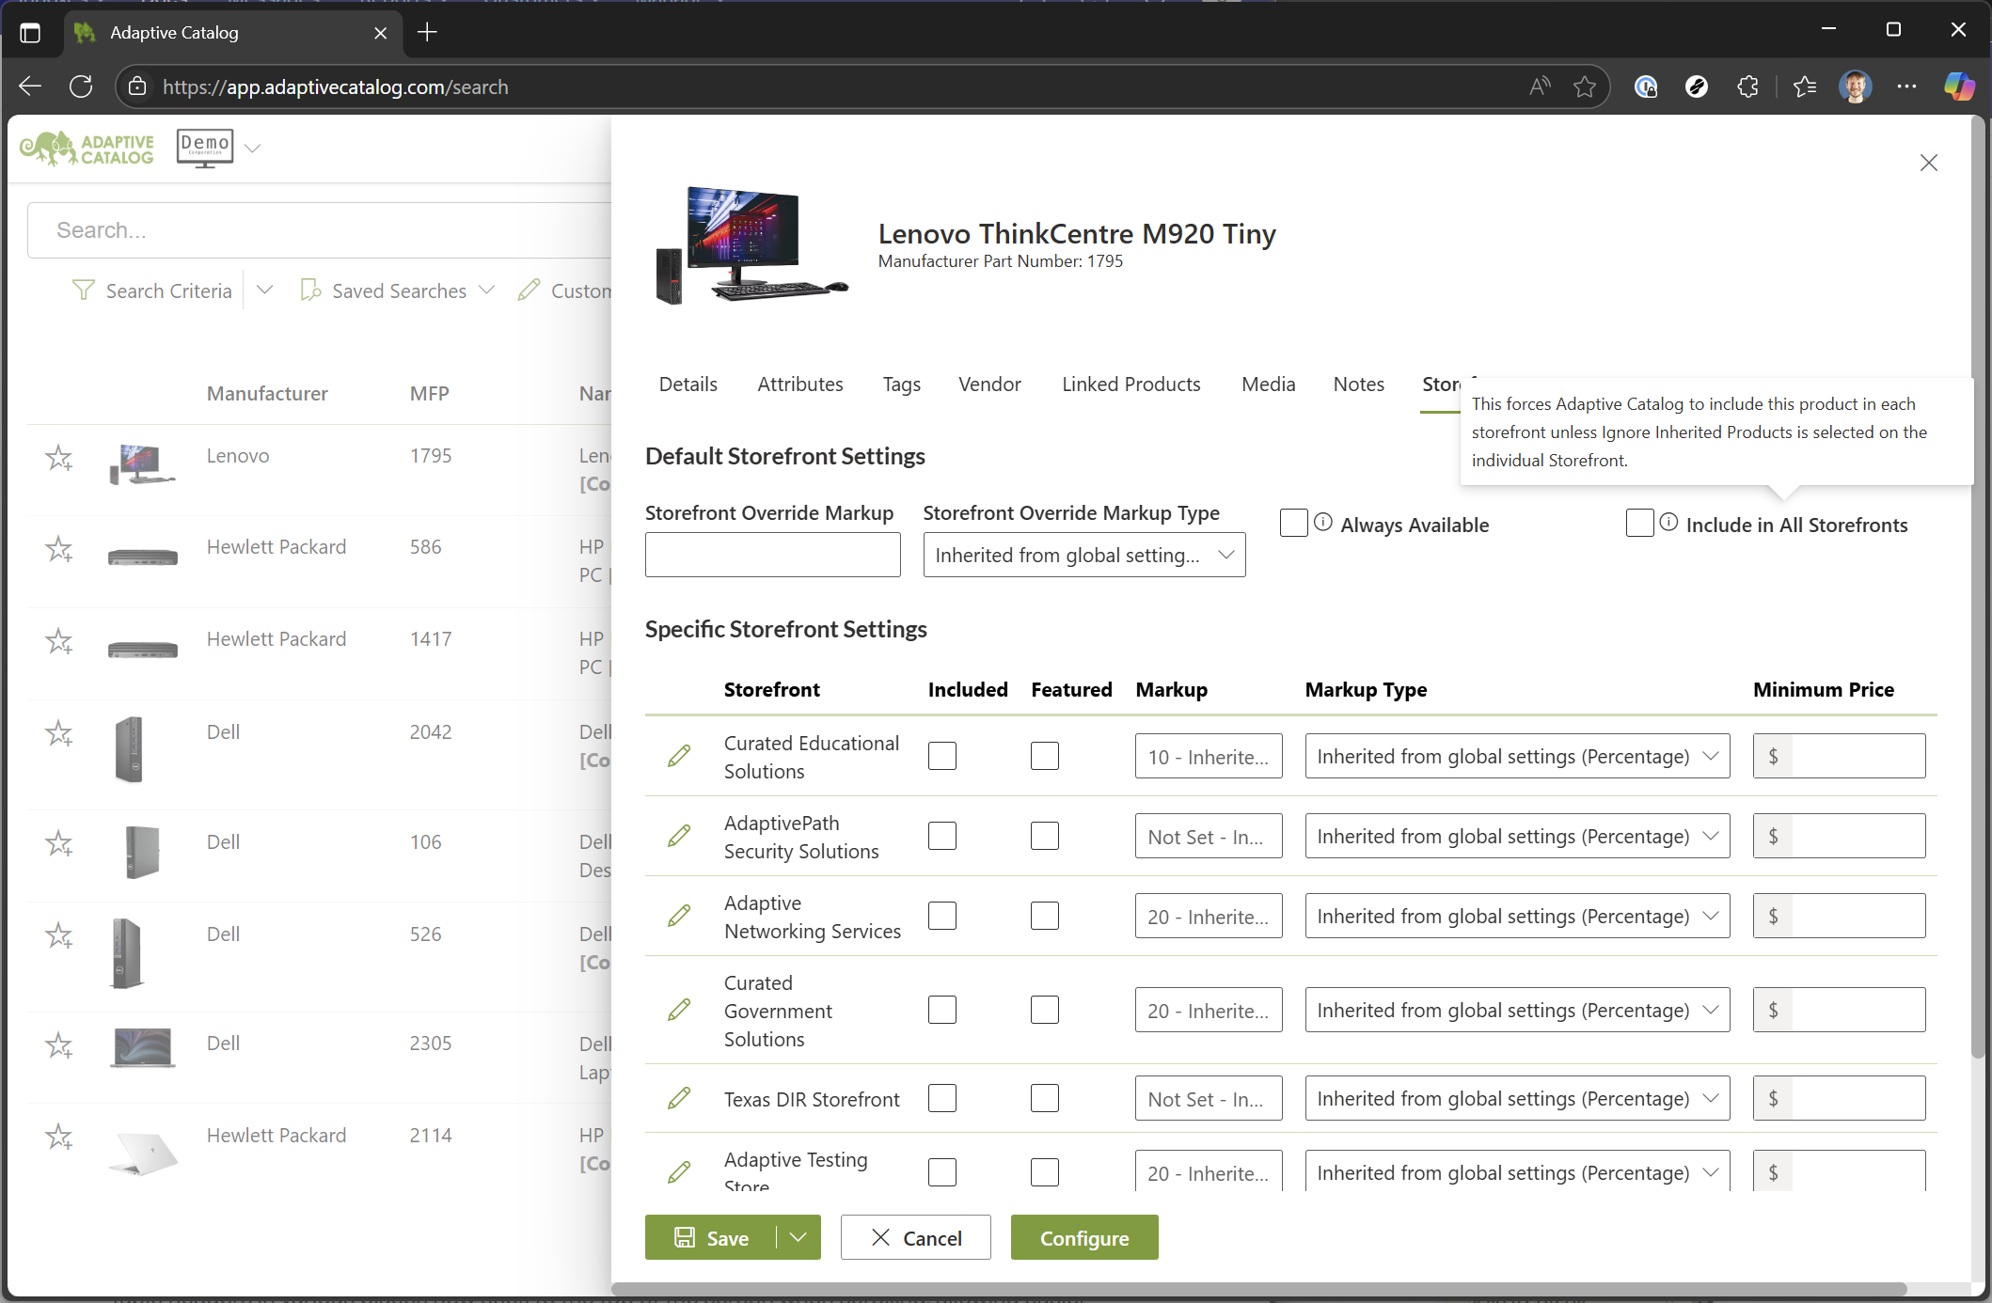Favorite the Hewlett Packard 586 row star

coord(59,549)
